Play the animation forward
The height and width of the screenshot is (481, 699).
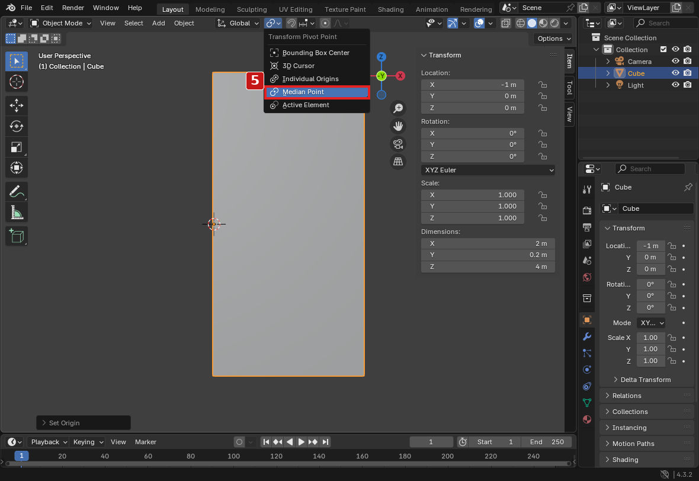click(302, 442)
